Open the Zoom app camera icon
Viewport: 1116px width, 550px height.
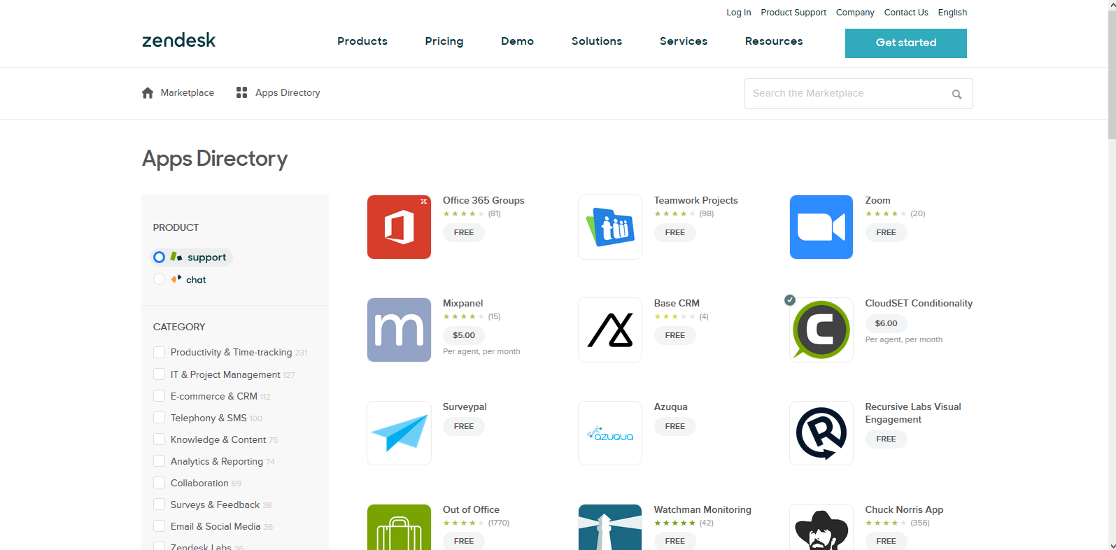821,227
